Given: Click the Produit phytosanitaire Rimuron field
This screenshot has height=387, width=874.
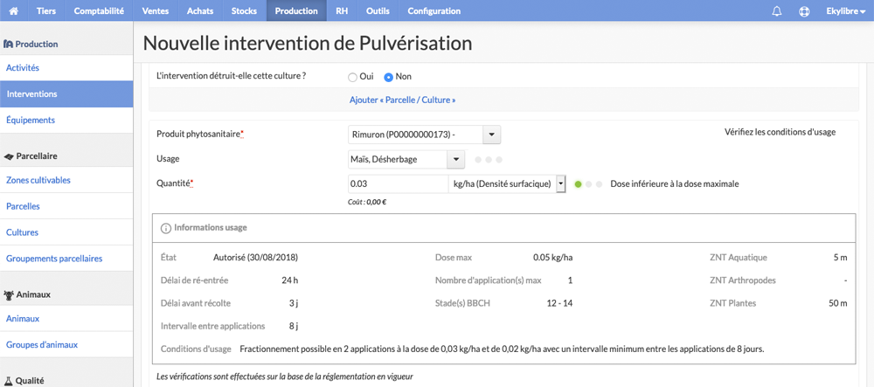Looking at the screenshot, I should (414, 135).
